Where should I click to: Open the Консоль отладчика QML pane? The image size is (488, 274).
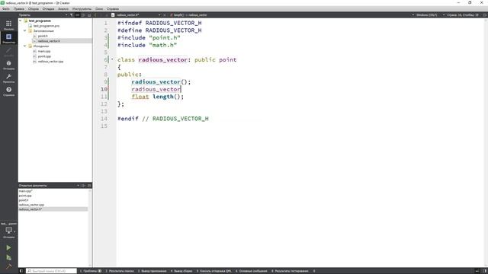click(213, 271)
